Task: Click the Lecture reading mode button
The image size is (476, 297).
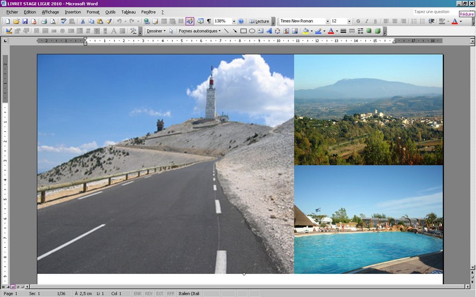Action: pyautogui.click(x=259, y=21)
